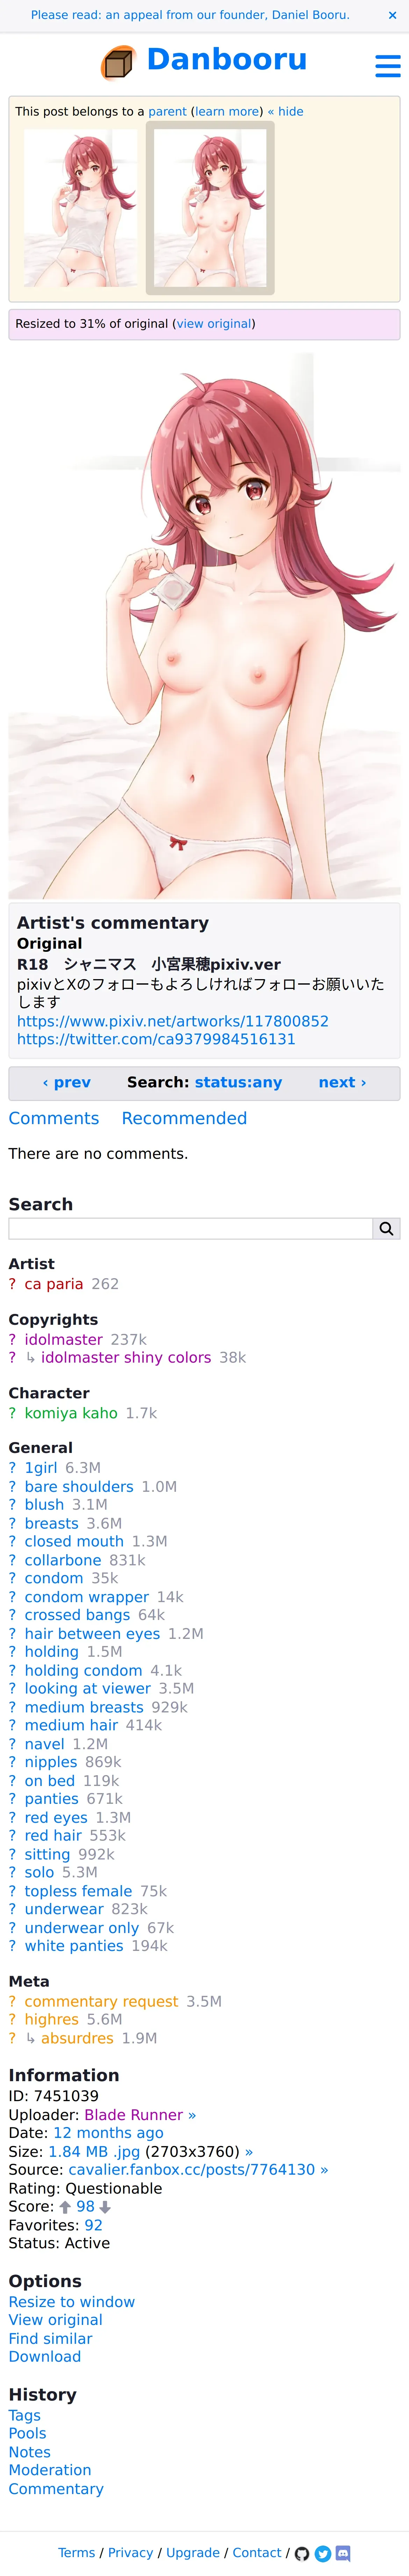409x2576 pixels.
Task: Switch to the Recommended tab
Action: [x=184, y=1118]
